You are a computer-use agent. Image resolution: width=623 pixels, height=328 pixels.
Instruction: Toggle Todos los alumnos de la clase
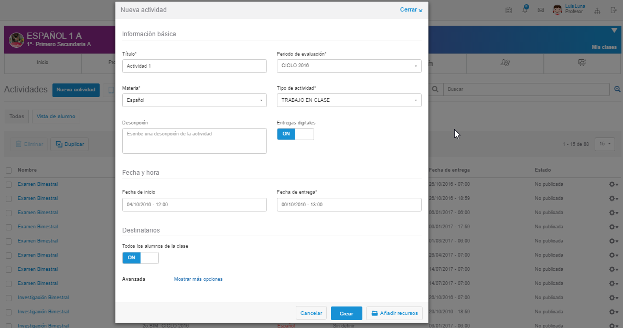(140, 258)
